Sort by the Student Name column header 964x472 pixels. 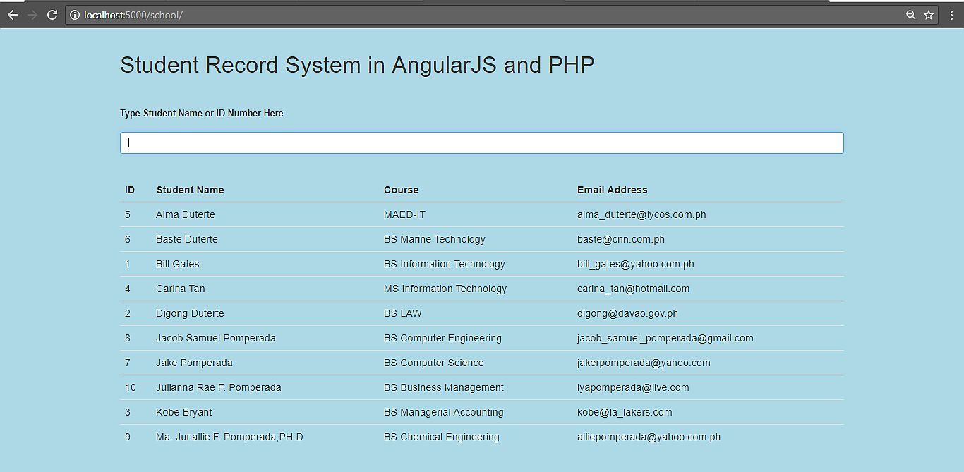click(190, 189)
